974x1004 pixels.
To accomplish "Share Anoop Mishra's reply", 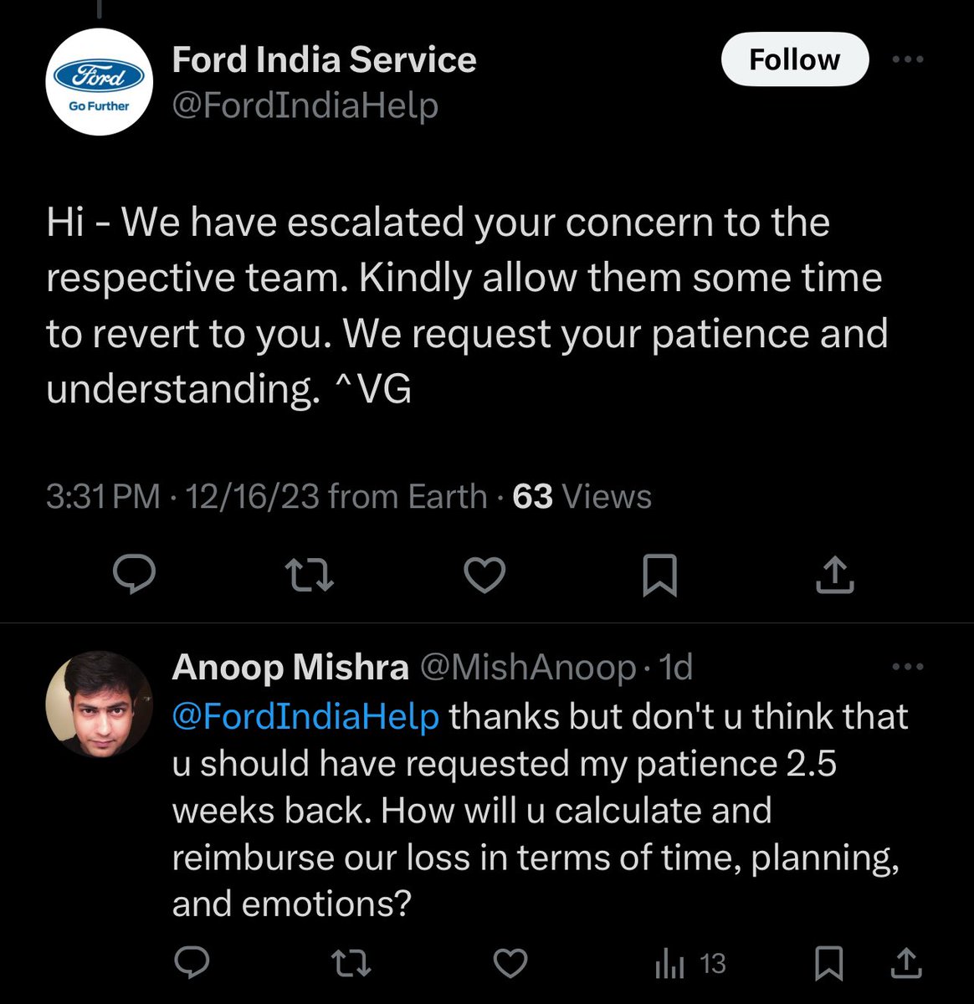I will tap(905, 964).
